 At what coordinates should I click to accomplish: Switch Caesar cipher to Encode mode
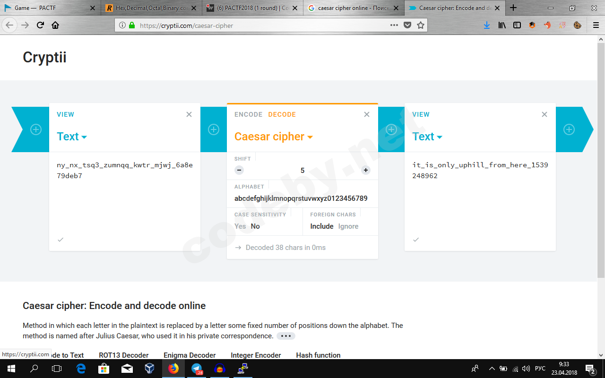coord(249,114)
